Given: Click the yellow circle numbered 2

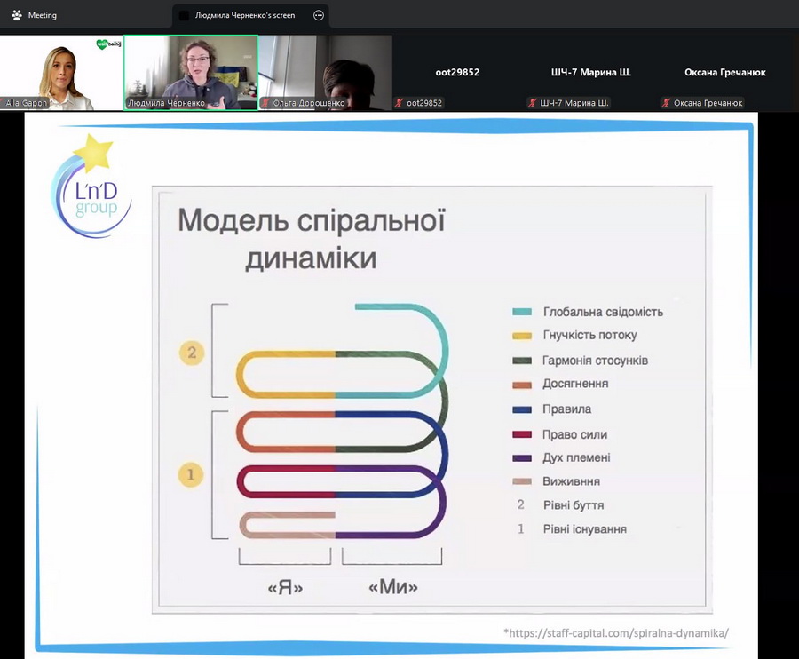Looking at the screenshot, I should (x=192, y=353).
